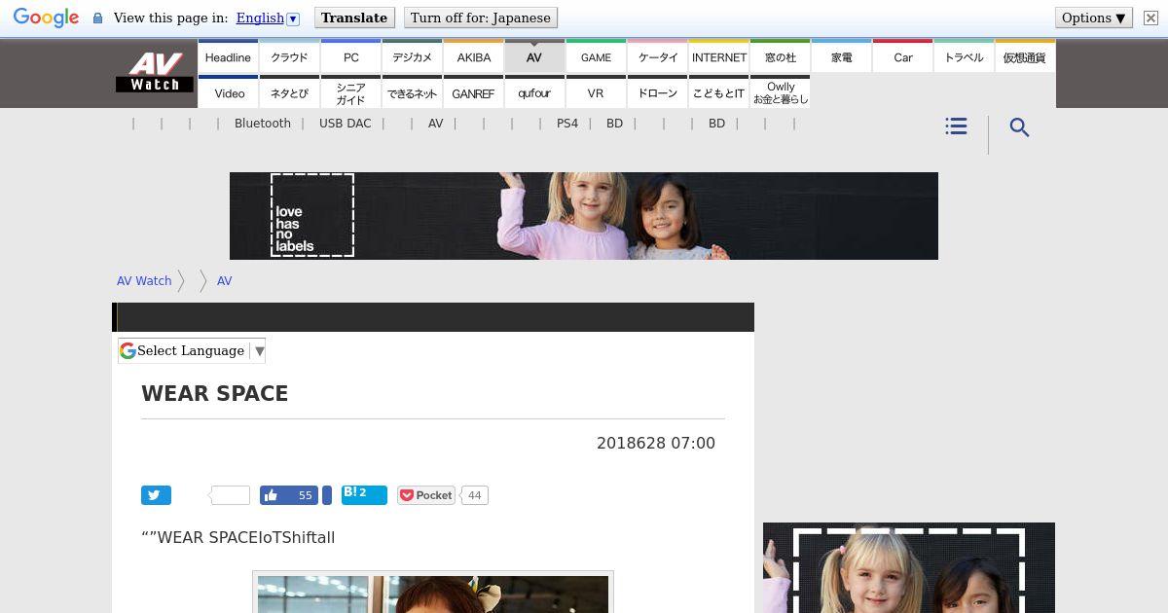Click the Bluetooth topic link
The width and height of the screenshot is (1168, 613).
pos(263,124)
